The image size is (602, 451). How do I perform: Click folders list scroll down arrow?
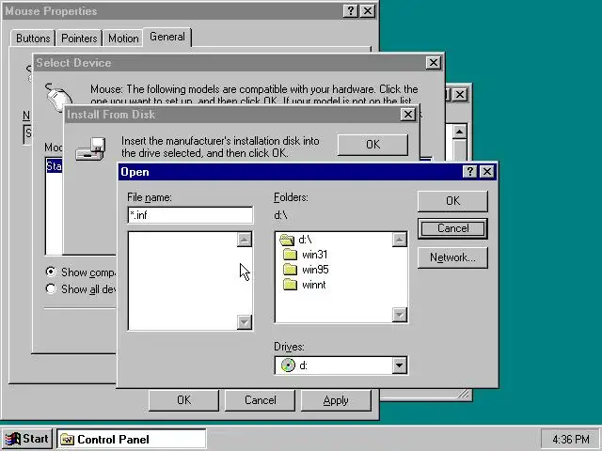point(399,315)
